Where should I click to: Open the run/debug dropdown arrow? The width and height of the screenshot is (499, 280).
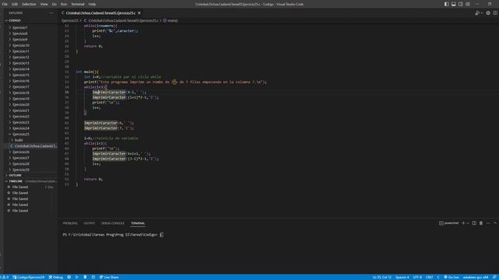tap(482, 13)
